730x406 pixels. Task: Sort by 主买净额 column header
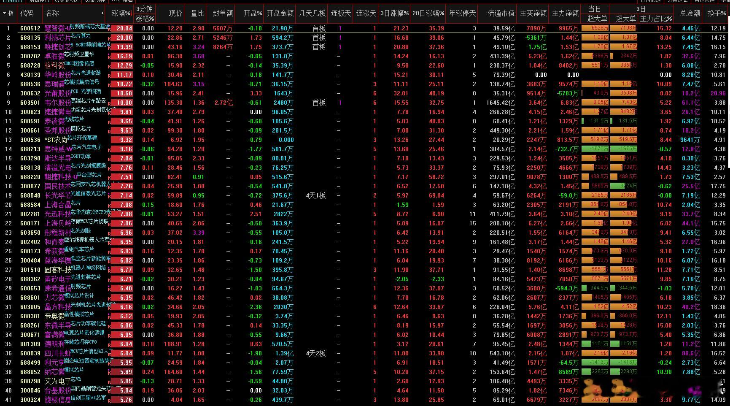(x=533, y=14)
